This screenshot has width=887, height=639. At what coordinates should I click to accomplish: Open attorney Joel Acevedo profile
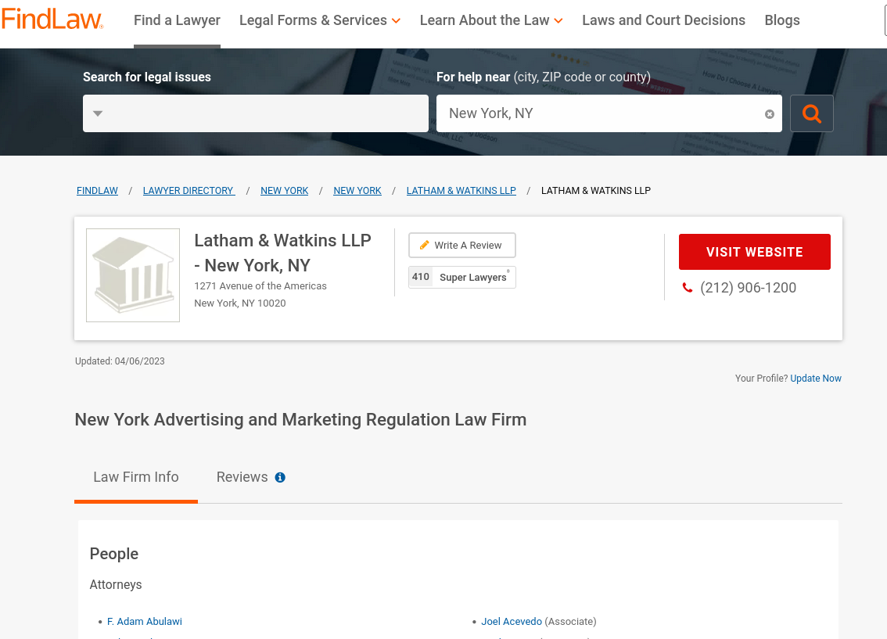[x=512, y=622]
